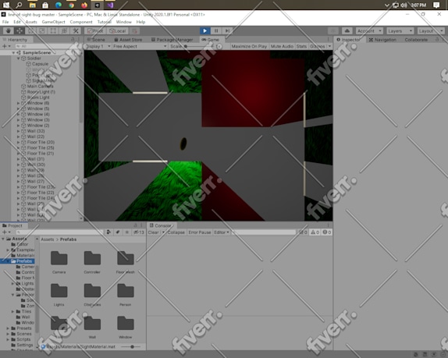
Task: Open the File menu
Action: pyautogui.click(x=5, y=22)
